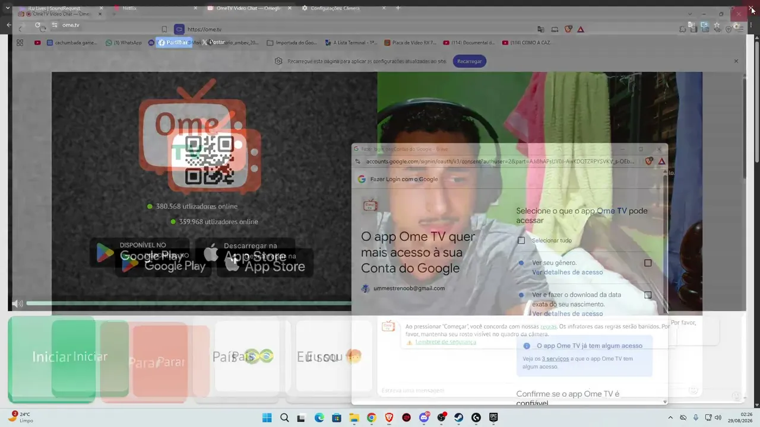The height and width of the screenshot is (427, 760).
Task: Click the accounts.google.com URL in the popup
Action: [x=500, y=161]
